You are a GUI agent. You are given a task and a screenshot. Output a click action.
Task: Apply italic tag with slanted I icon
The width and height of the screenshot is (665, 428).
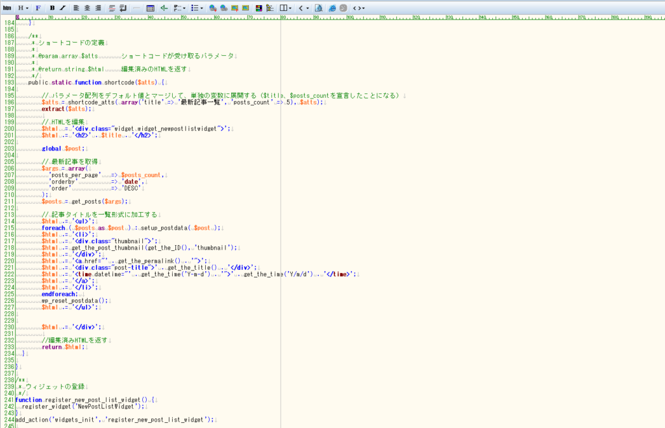click(x=63, y=8)
